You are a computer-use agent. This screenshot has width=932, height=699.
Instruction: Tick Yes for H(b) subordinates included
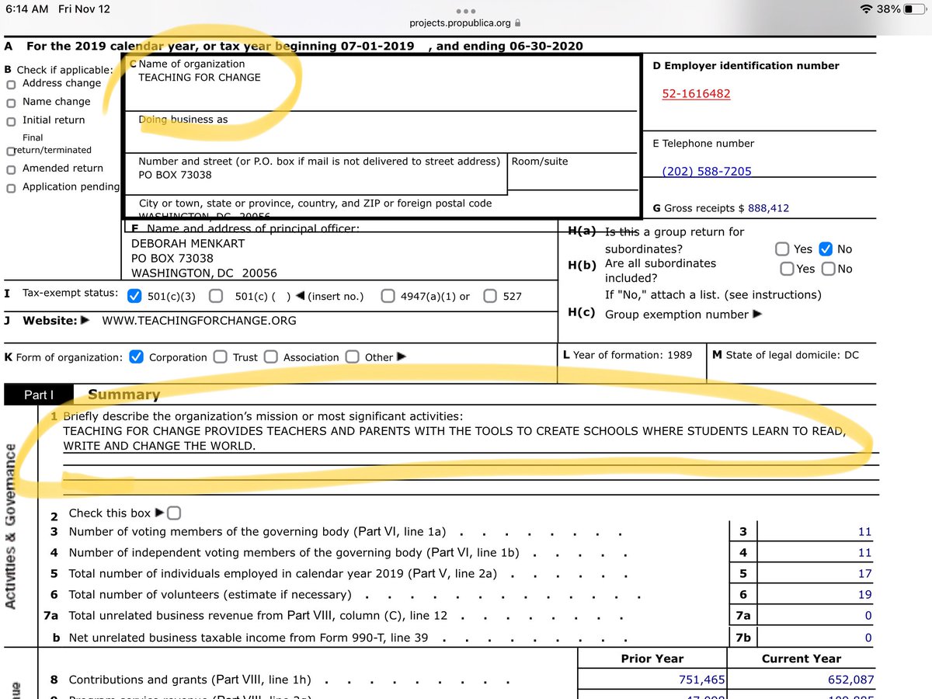tap(787, 269)
